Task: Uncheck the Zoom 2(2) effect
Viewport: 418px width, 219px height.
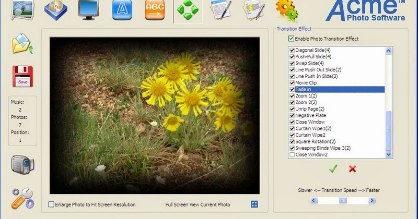Action: 292,102
